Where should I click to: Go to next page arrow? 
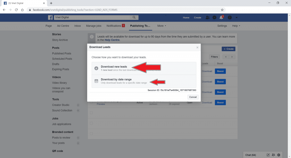tap(232, 57)
